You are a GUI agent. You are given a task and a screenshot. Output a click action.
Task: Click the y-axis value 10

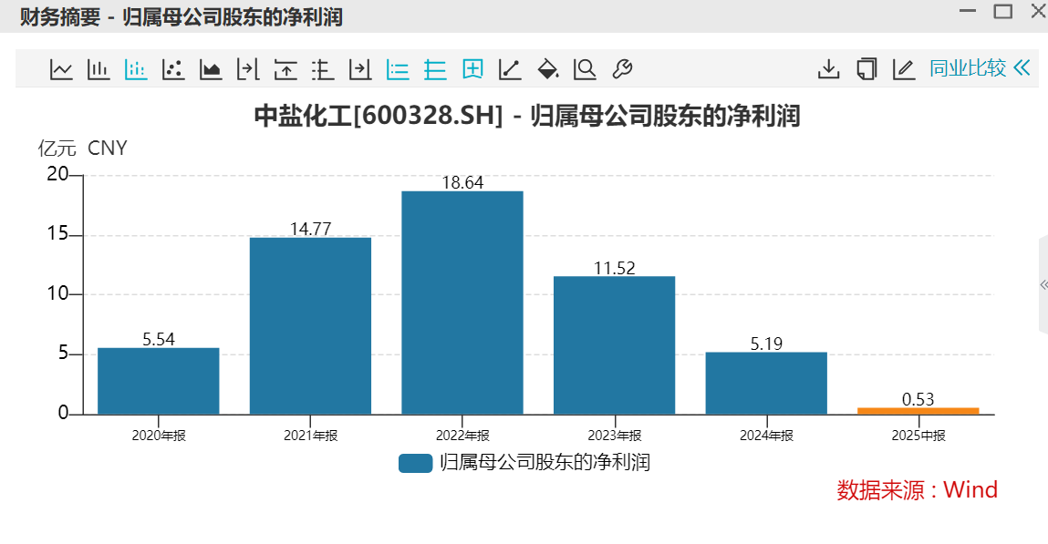pyautogui.click(x=57, y=293)
